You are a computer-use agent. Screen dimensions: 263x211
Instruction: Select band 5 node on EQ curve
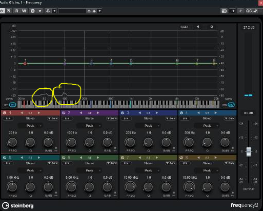pyautogui.click(x=131, y=64)
